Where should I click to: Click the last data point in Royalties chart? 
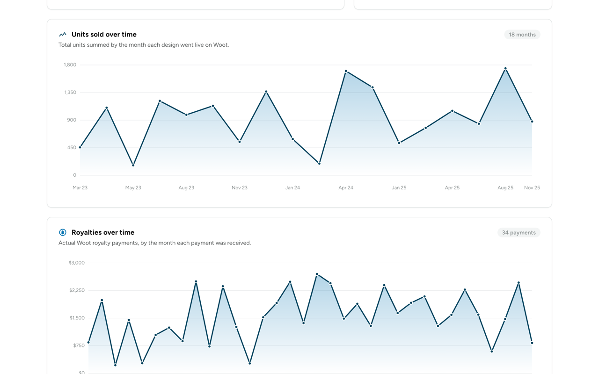(532, 343)
